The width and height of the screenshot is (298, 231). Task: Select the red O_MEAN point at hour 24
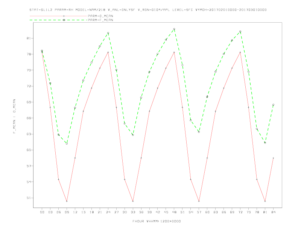point(108,52)
